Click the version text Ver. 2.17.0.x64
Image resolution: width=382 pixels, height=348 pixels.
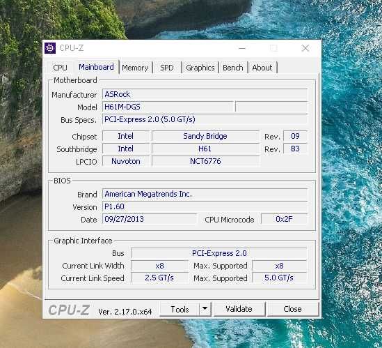(x=125, y=312)
